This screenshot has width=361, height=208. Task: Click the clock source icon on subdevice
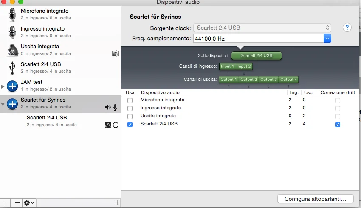click(x=116, y=125)
